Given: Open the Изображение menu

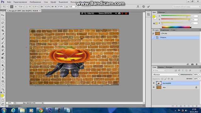Looking at the screenshot, I should click(x=35, y=2).
